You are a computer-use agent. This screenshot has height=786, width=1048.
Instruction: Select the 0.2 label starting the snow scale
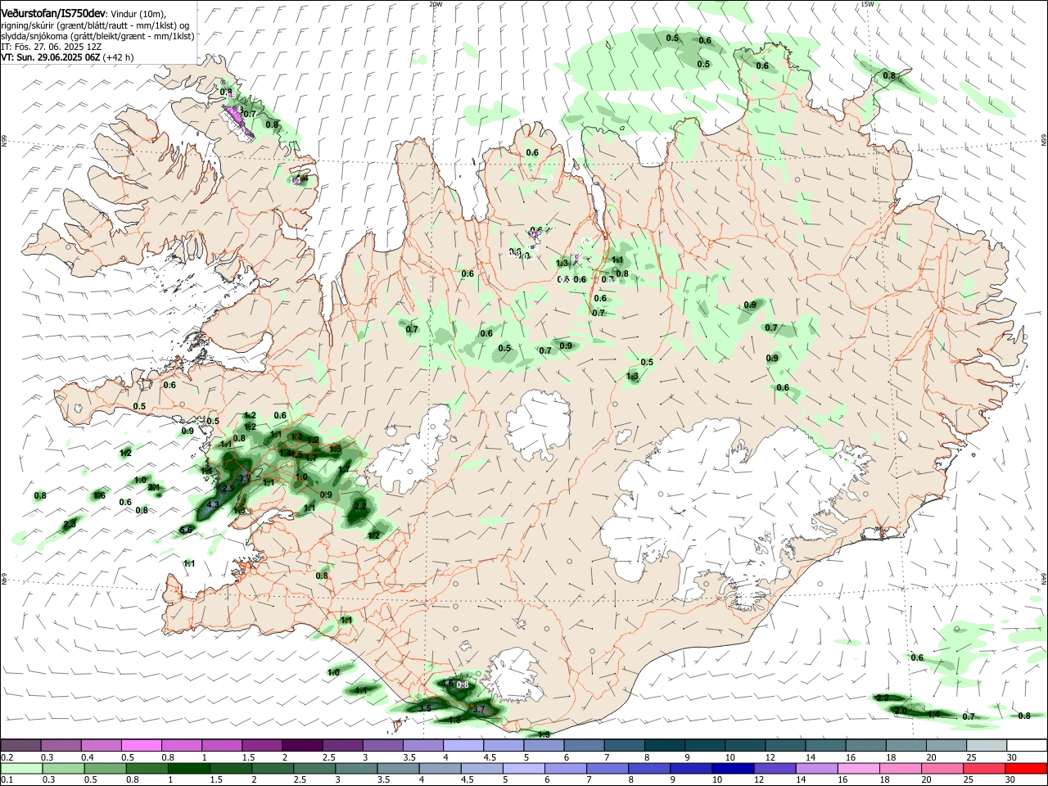[x=7, y=757]
